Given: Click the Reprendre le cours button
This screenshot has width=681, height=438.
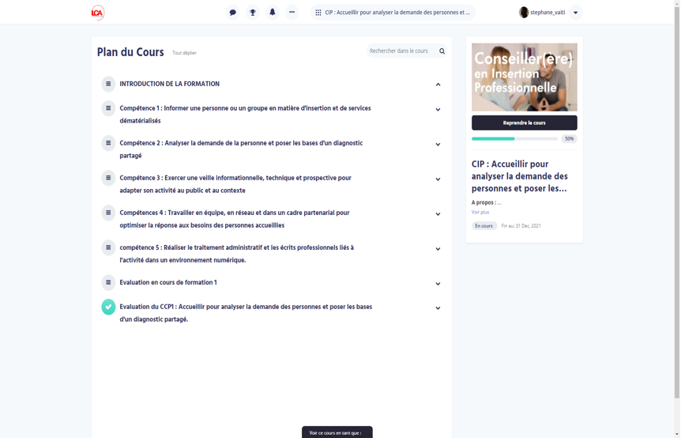Looking at the screenshot, I should coord(524,123).
